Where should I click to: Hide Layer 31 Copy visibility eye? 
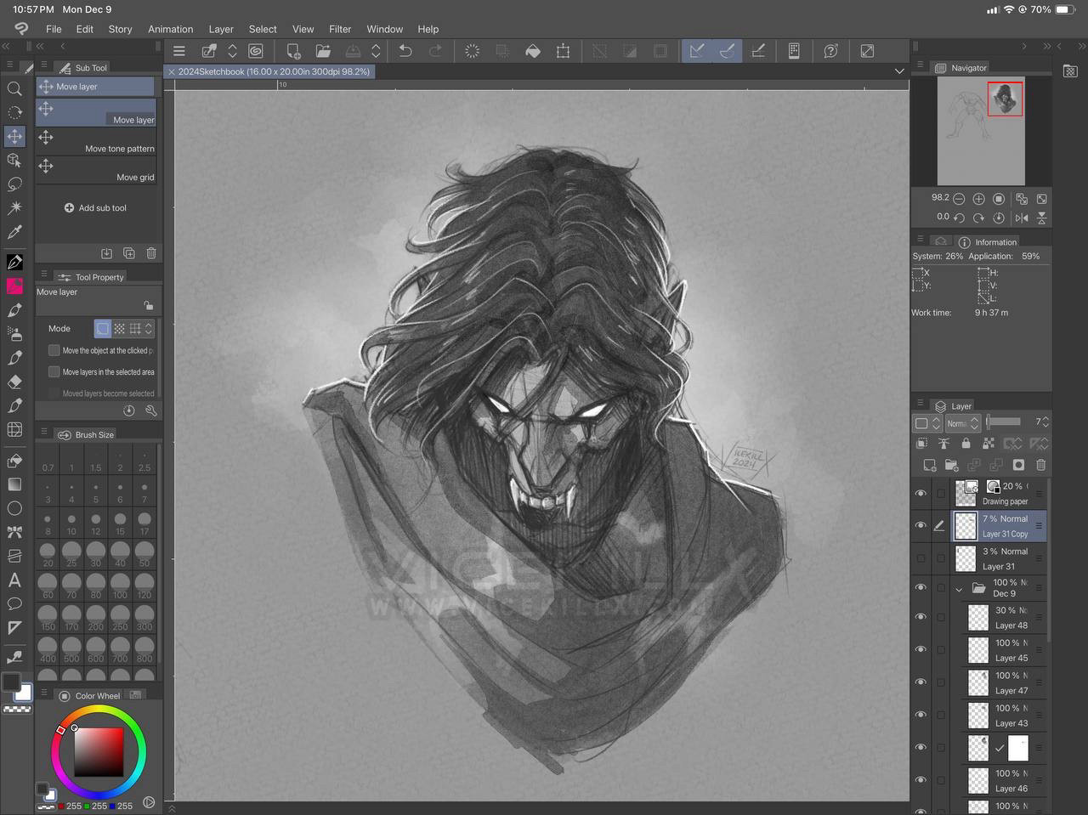[x=921, y=526]
